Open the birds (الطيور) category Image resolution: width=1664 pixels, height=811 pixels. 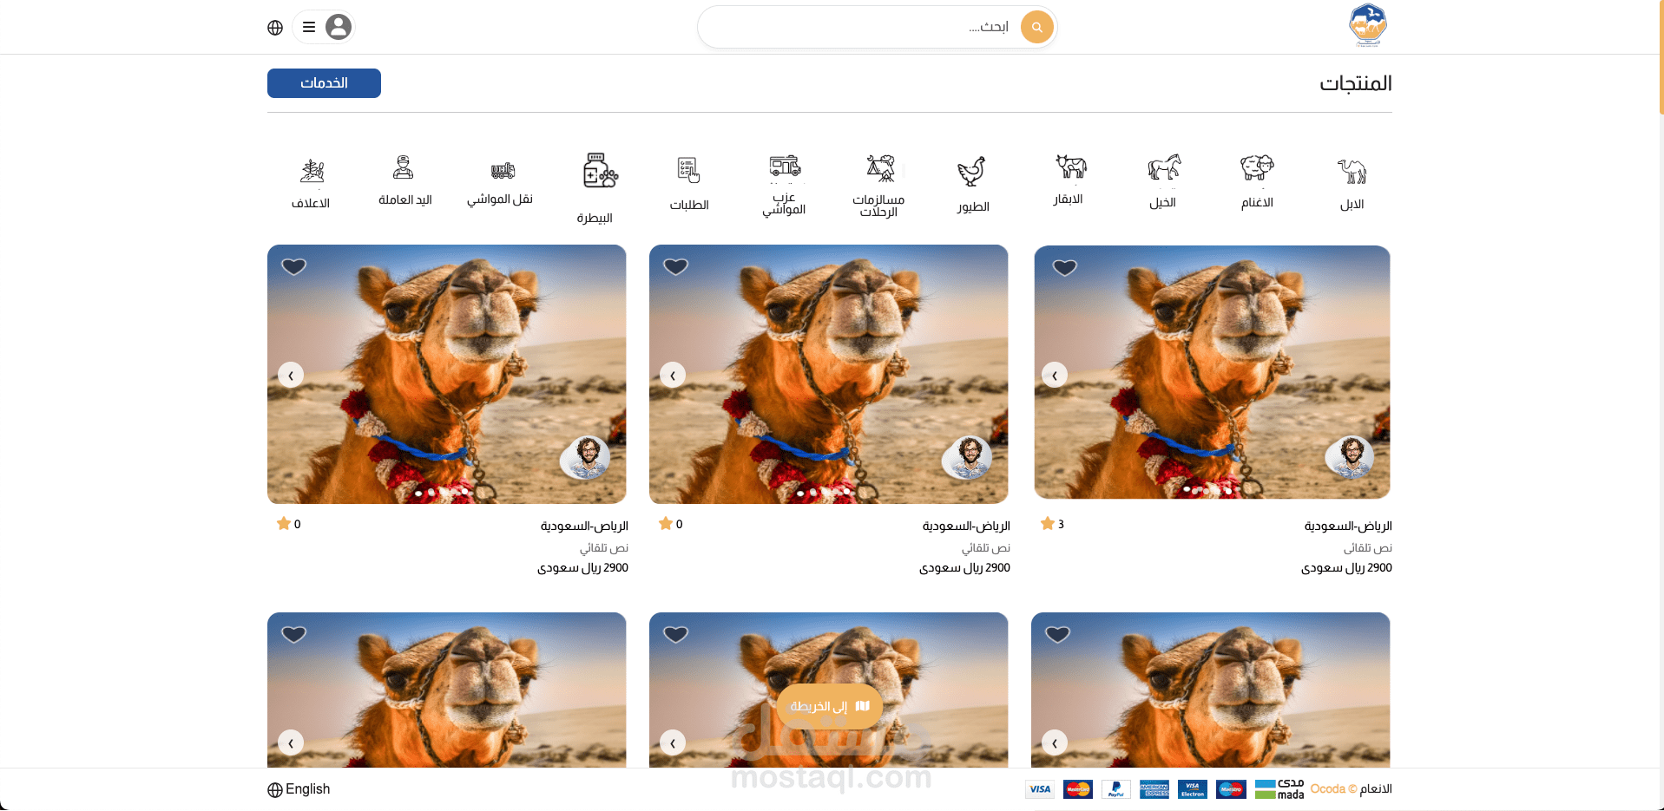click(973, 184)
